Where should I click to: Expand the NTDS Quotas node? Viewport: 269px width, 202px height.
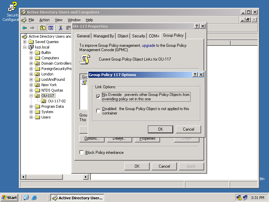(x=31, y=90)
